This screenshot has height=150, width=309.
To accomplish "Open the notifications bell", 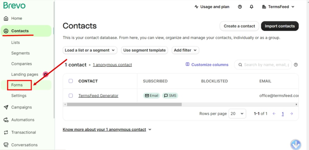I will [252, 7].
